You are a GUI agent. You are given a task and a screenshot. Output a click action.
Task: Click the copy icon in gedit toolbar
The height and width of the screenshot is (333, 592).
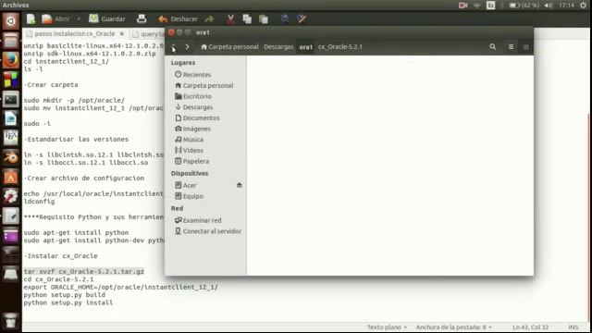click(247, 18)
